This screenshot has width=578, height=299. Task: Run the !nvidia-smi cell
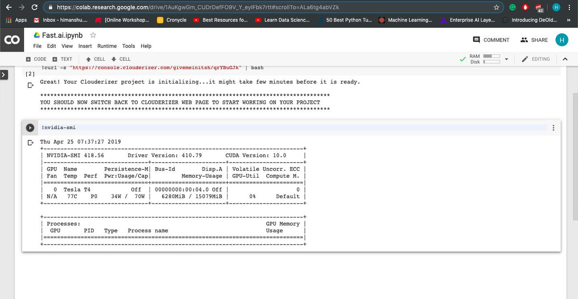click(30, 128)
